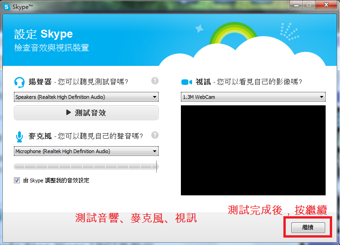
Task: Close the Skype window
Action: tap(326, 5)
